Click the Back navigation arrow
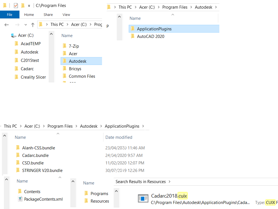This screenshot has height=209, width=278. (7, 25)
